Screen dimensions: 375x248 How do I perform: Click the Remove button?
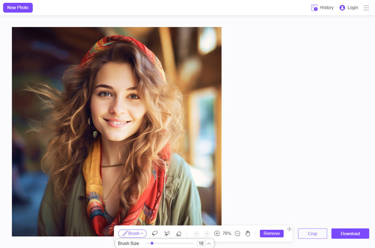click(272, 233)
